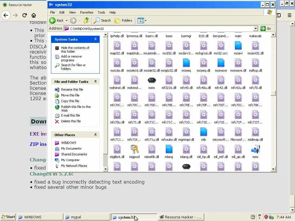Open the Help menu
Image resolution: width=295 pixels, height=221 pixels.
113,12
